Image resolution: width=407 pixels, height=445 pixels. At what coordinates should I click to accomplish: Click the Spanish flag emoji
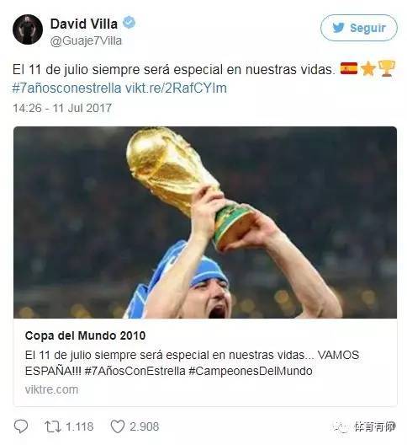pos(349,68)
